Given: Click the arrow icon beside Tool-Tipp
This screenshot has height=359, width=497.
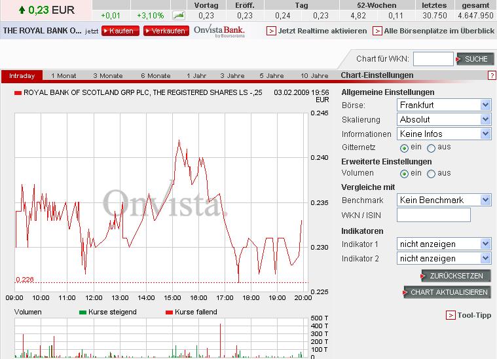Looking at the screenshot, I should (x=451, y=315).
